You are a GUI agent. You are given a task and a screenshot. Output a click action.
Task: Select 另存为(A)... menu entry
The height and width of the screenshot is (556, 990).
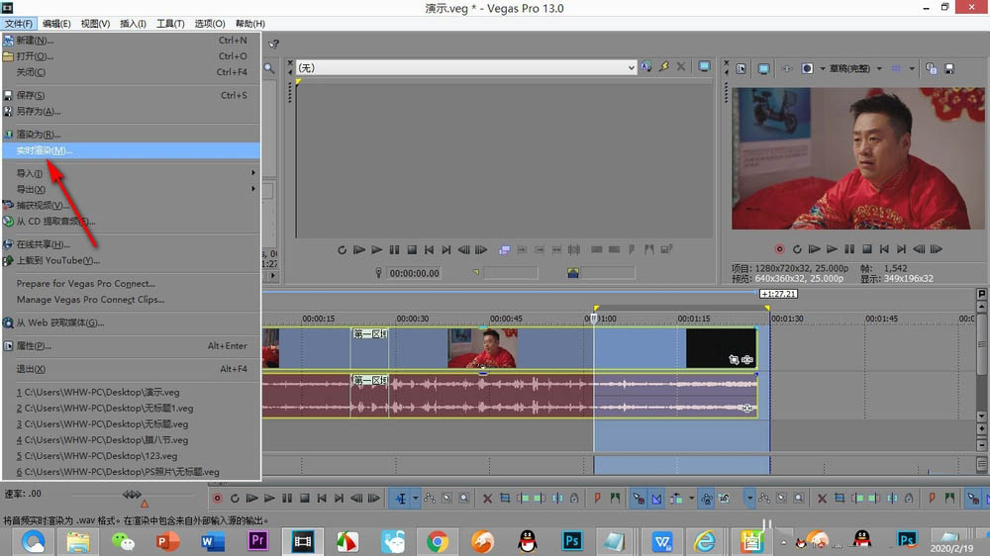(x=131, y=111)
